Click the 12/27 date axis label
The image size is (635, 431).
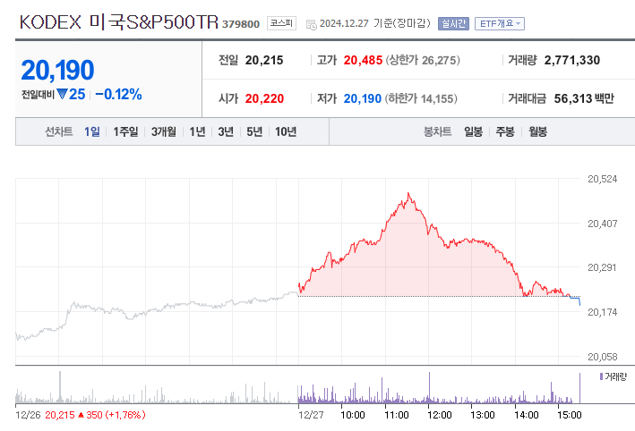(x=311, y=415)
